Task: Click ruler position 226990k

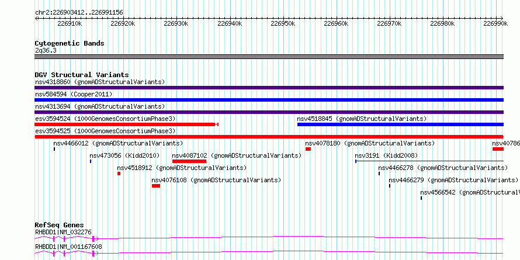Action: point(496,23)
